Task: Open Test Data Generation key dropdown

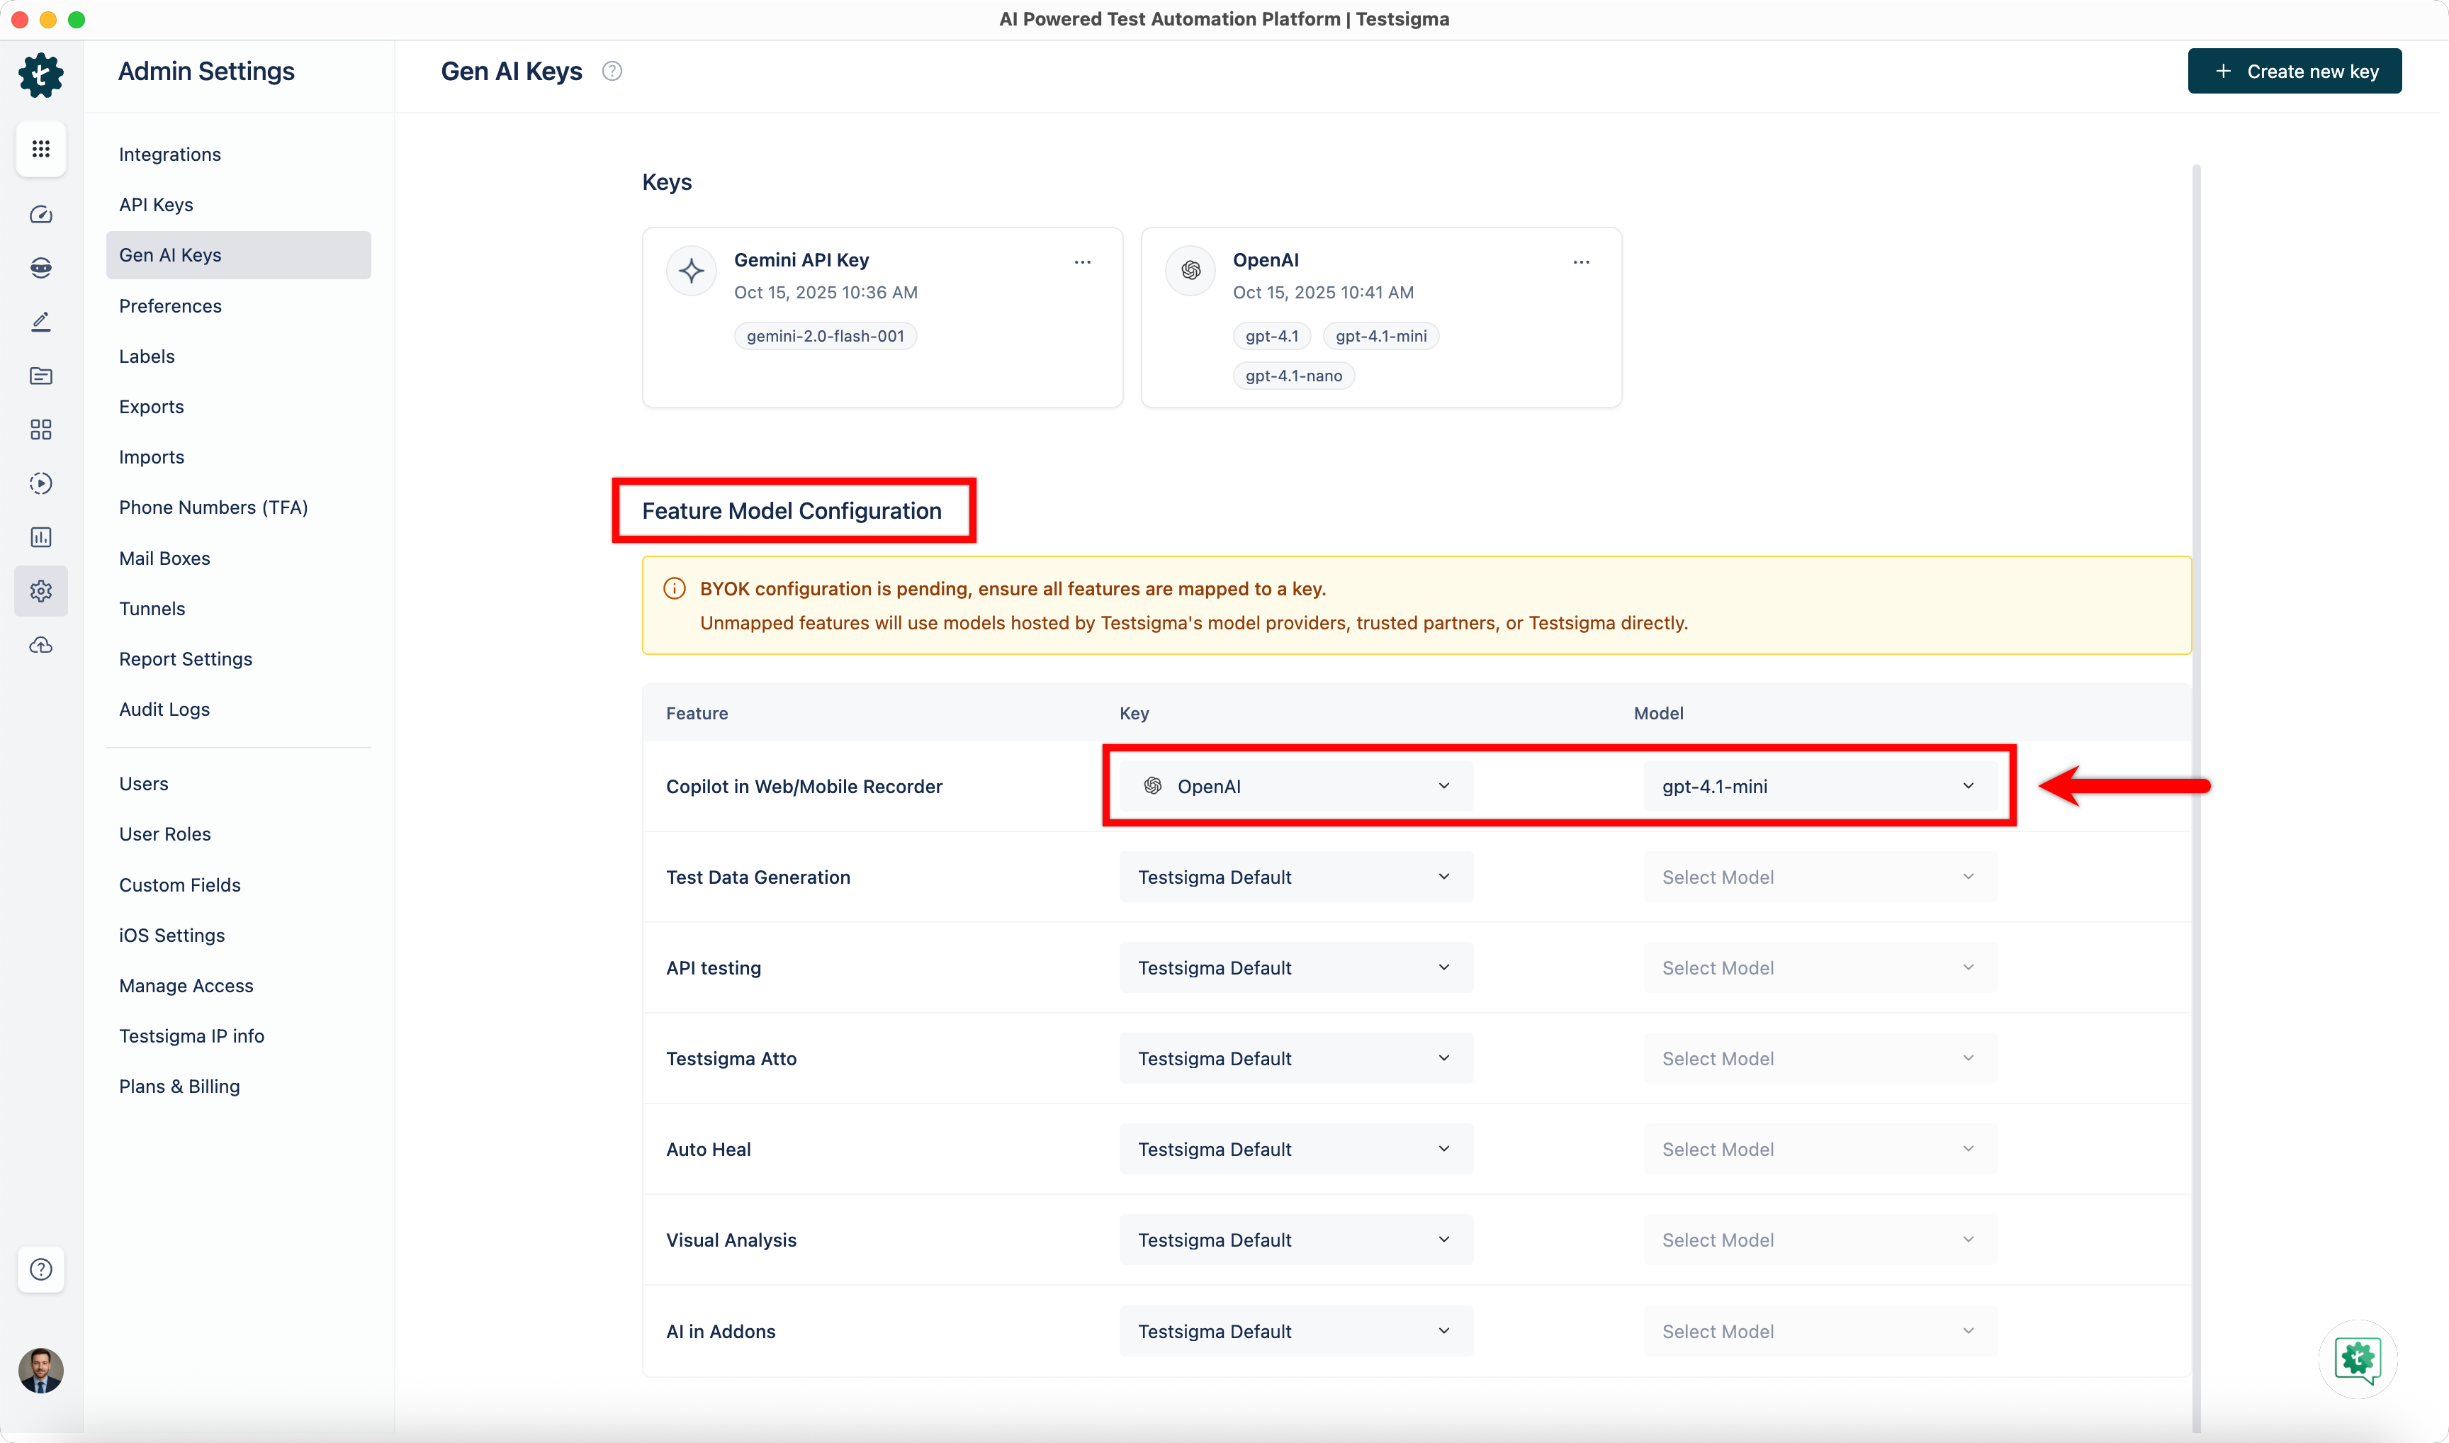Action: click(1295, 877)
